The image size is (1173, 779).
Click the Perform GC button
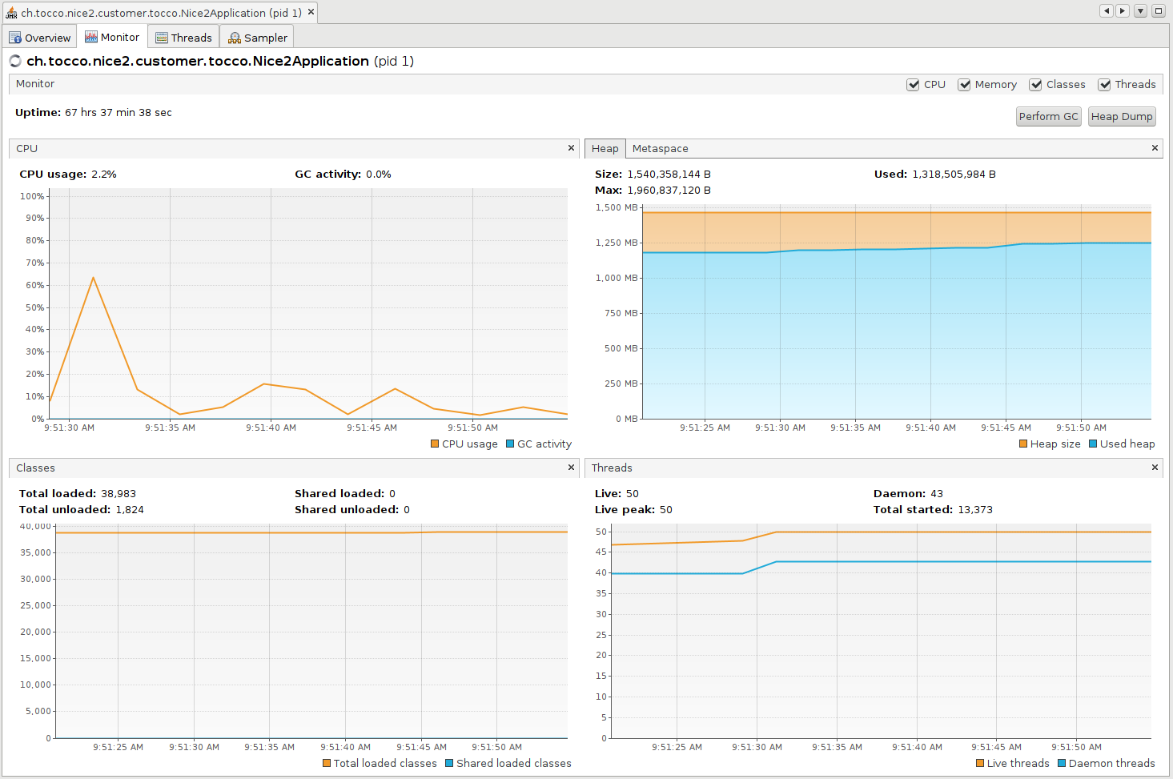(x=1048, y=117)
